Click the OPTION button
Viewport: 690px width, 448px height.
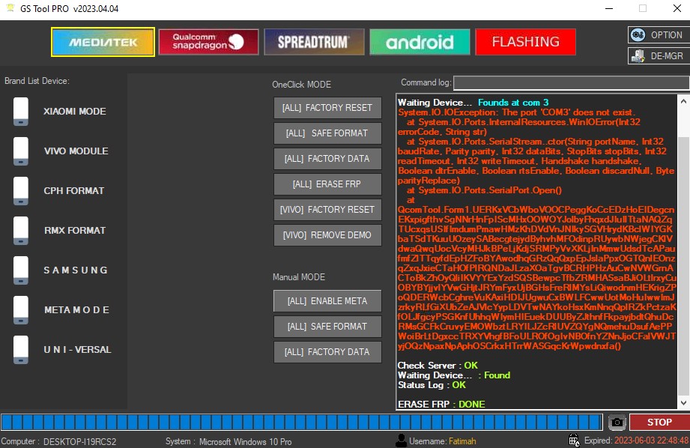click(x=659, y=34)
